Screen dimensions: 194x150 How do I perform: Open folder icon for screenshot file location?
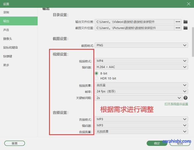pyautogui.click(x=185, y=28)
